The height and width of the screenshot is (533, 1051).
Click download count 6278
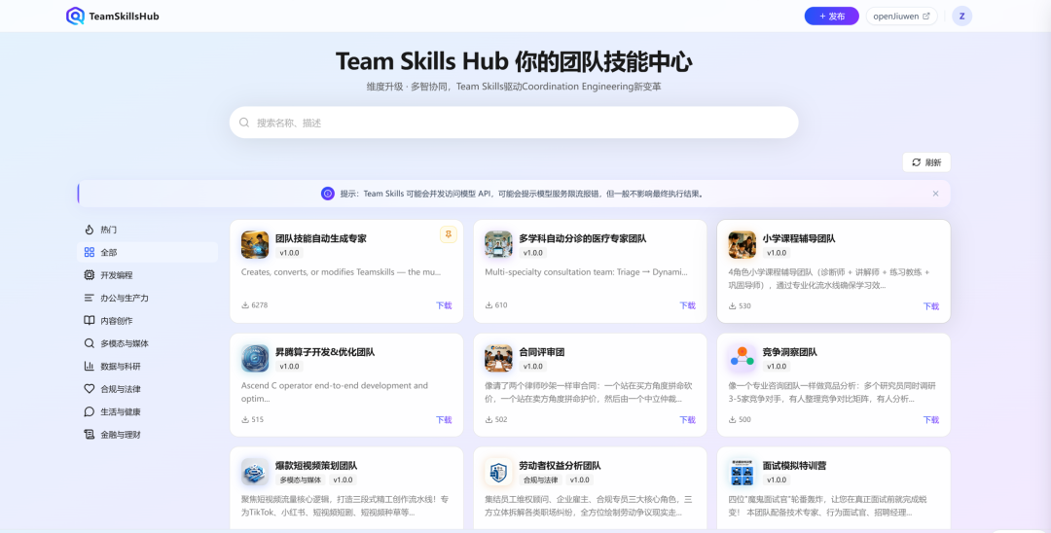pyautogui.click(x=255, y=305)
